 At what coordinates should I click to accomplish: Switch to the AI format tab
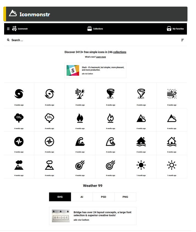82,197
